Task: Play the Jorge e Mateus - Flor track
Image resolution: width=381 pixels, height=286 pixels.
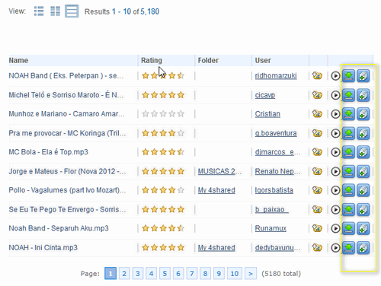Action: [335, 171]
